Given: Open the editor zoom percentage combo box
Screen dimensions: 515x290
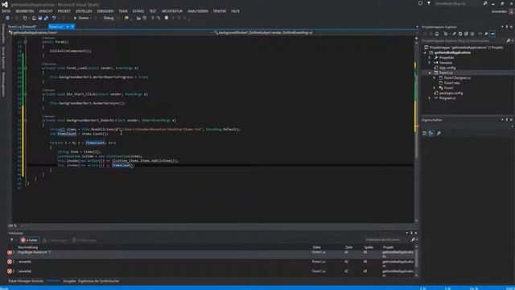Looking at the screenshot, I should 16,226.
